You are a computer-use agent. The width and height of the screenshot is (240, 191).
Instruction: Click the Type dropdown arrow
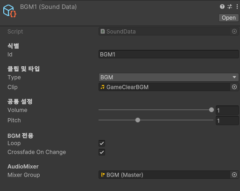click(x=234, y=77)
